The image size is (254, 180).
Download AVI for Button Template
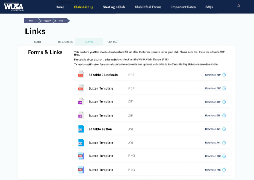[x=215, y=142]
